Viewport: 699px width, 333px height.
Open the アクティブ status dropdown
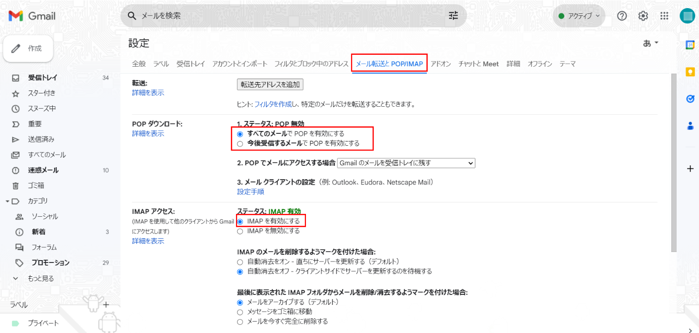579,16
